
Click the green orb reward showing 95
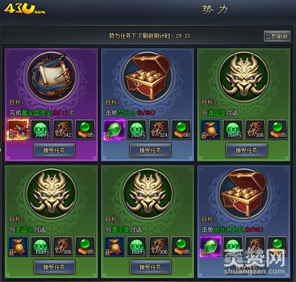(85, 129)
